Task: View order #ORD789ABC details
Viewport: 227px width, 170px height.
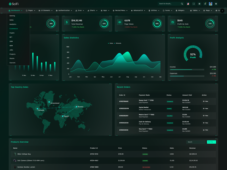Action: tap(205, 101)
